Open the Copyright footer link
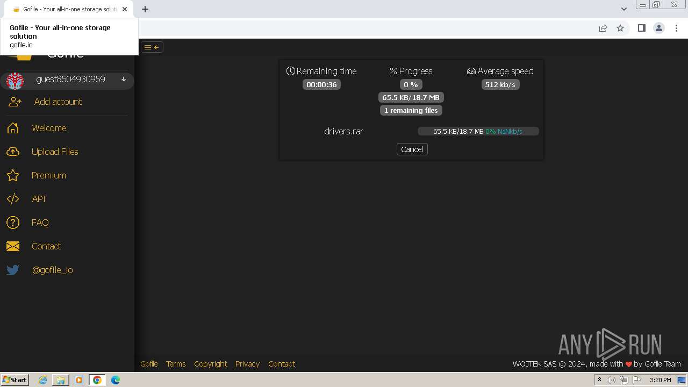The width and height of the screenshot is (688, 387). click(x=211, y=364)
